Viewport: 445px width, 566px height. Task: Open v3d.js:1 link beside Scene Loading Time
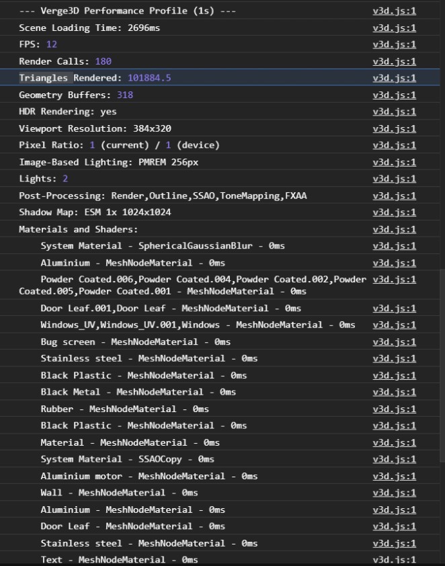click(x=394, y=28)
